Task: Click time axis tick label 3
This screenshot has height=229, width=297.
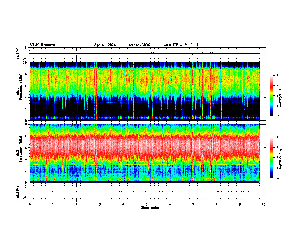Action: [100, 204]
